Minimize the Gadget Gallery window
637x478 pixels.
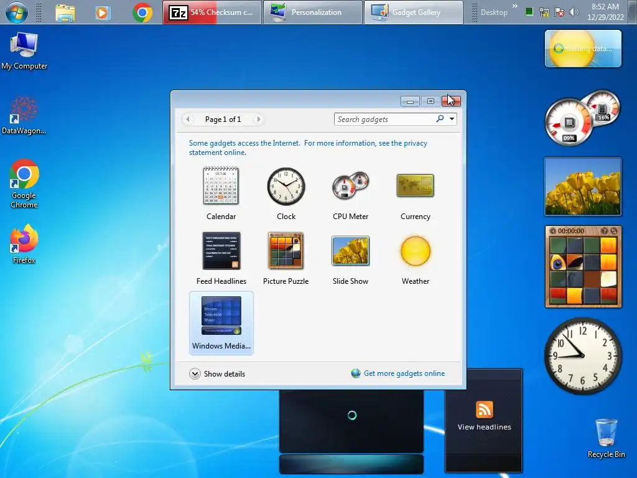tap(410, 101)
